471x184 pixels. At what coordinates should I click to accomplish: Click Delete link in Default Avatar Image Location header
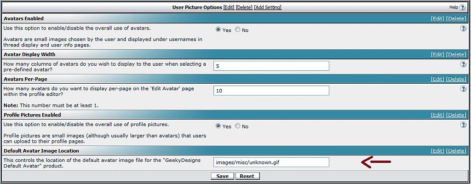point(456,150)
